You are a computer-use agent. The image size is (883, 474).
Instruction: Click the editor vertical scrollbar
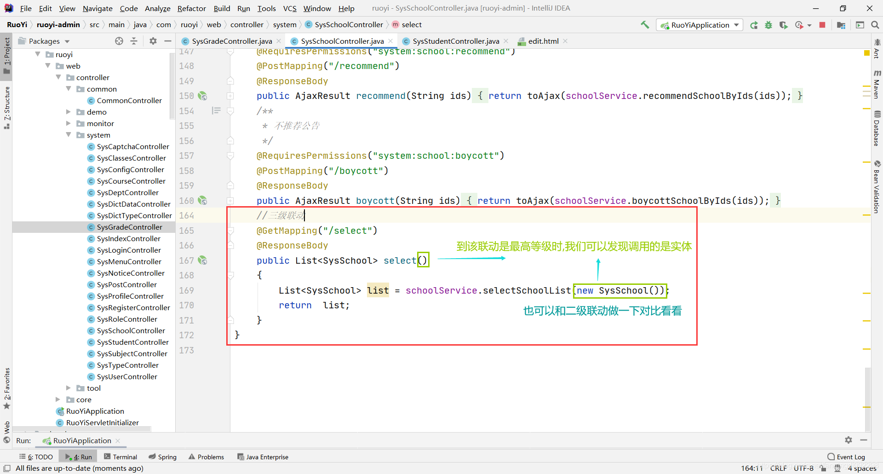click(867, 399)
